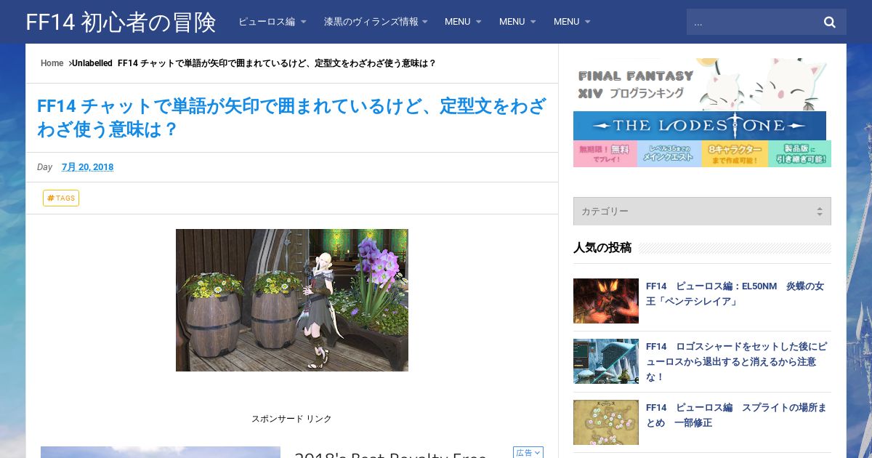Open the スプライトの場所 map thumbnail
872x458 pixels.
pyautogui.click(x=606, y=422)
